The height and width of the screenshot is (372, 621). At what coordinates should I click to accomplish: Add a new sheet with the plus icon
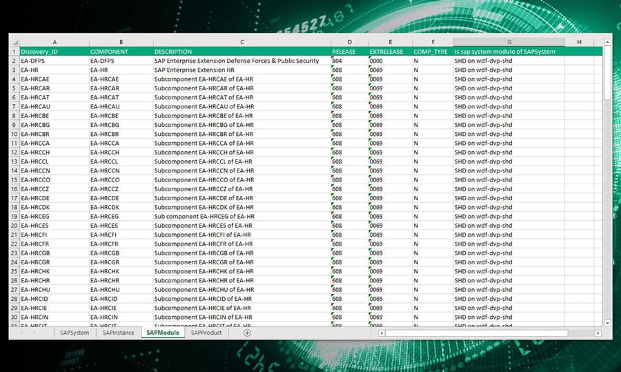click(247, 333)
